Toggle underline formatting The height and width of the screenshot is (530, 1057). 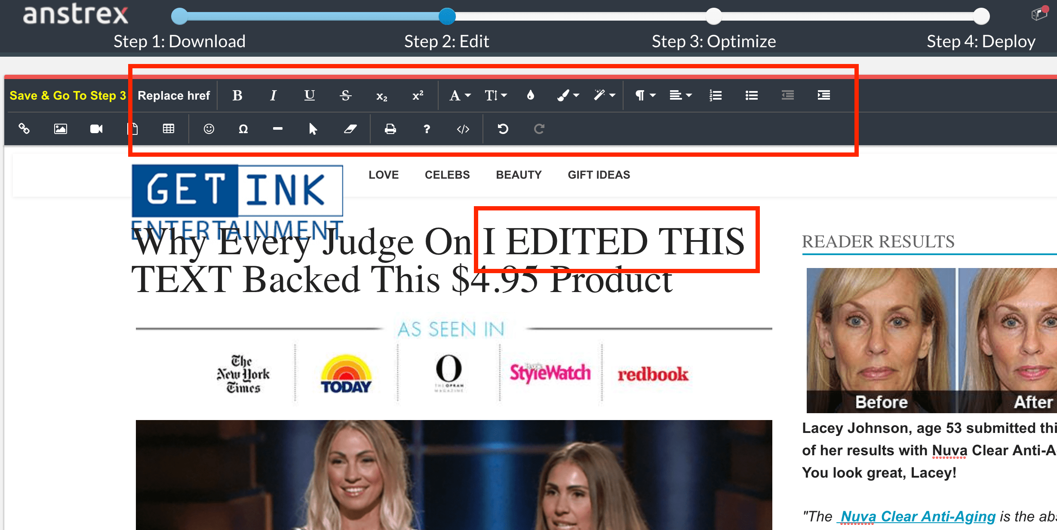click(310, 95)
